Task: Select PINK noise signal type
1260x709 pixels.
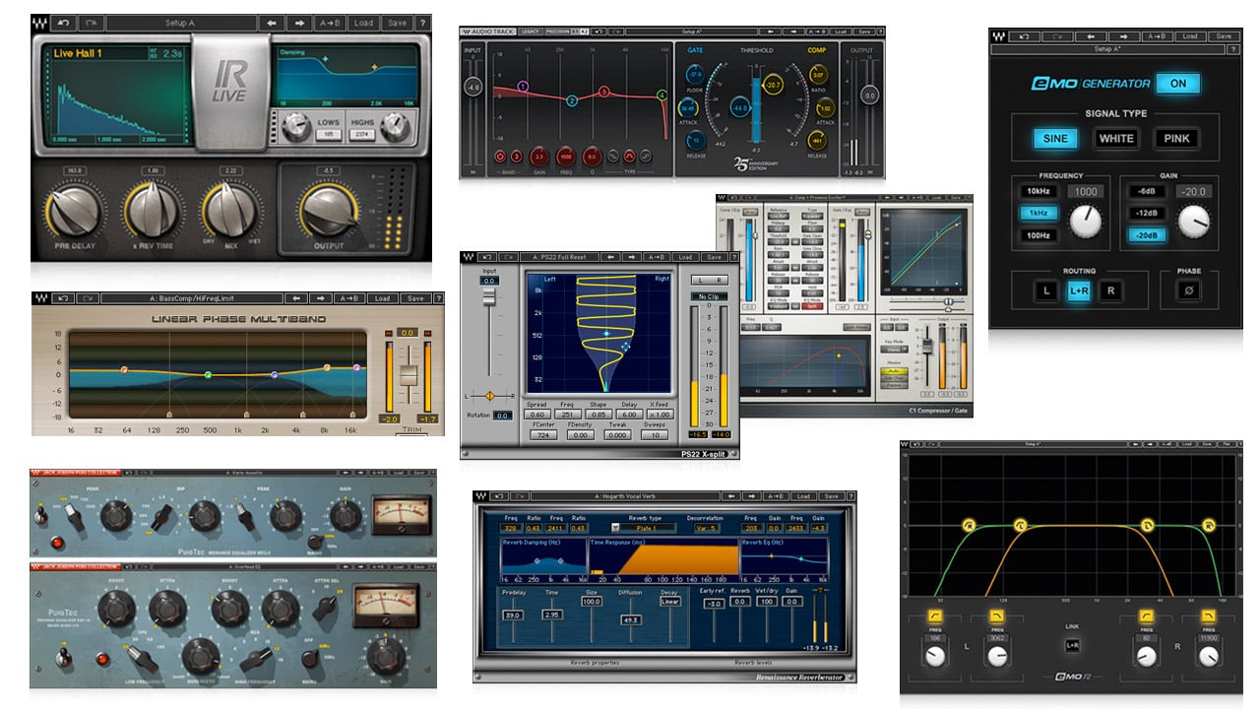Action: (x=1177, y=138)
